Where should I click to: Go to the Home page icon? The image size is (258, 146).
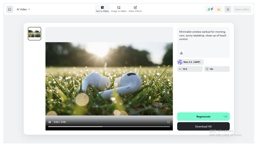coord(10,9)
